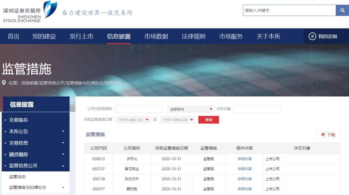Open the start date YYYY-MM-DD picker

(133, 120)
